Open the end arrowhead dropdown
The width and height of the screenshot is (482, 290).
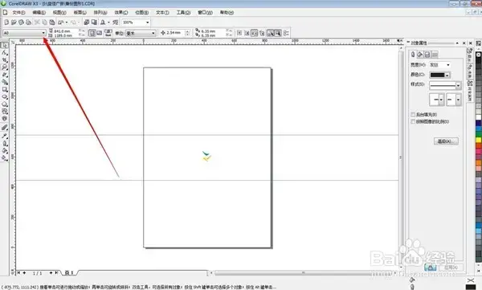[458, 100]
